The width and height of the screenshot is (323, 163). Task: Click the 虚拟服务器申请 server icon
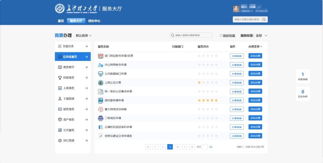pyautogui.click(x=101, y=101)
